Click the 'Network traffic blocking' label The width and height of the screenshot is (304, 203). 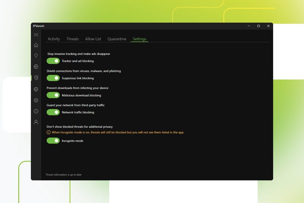point(78,112)
